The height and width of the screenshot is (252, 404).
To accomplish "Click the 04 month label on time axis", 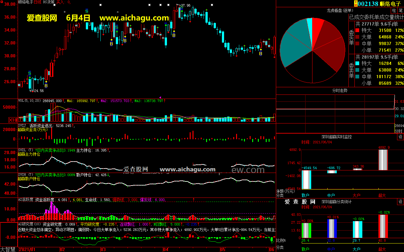I will pyautogui.click(x=165, y=249).
